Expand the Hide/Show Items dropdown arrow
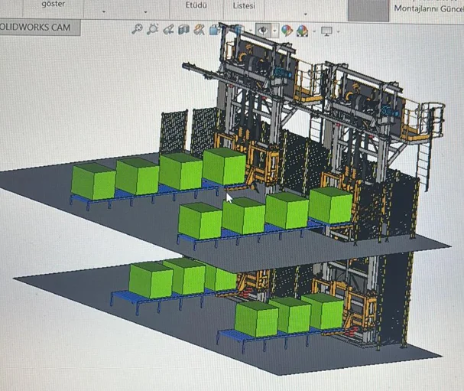The width and height of the screenshot is (464, 391). (275, 31)
